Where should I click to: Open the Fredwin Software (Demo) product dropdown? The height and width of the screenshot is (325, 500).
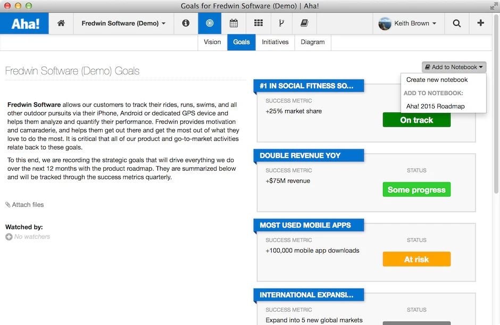(123, 23)
